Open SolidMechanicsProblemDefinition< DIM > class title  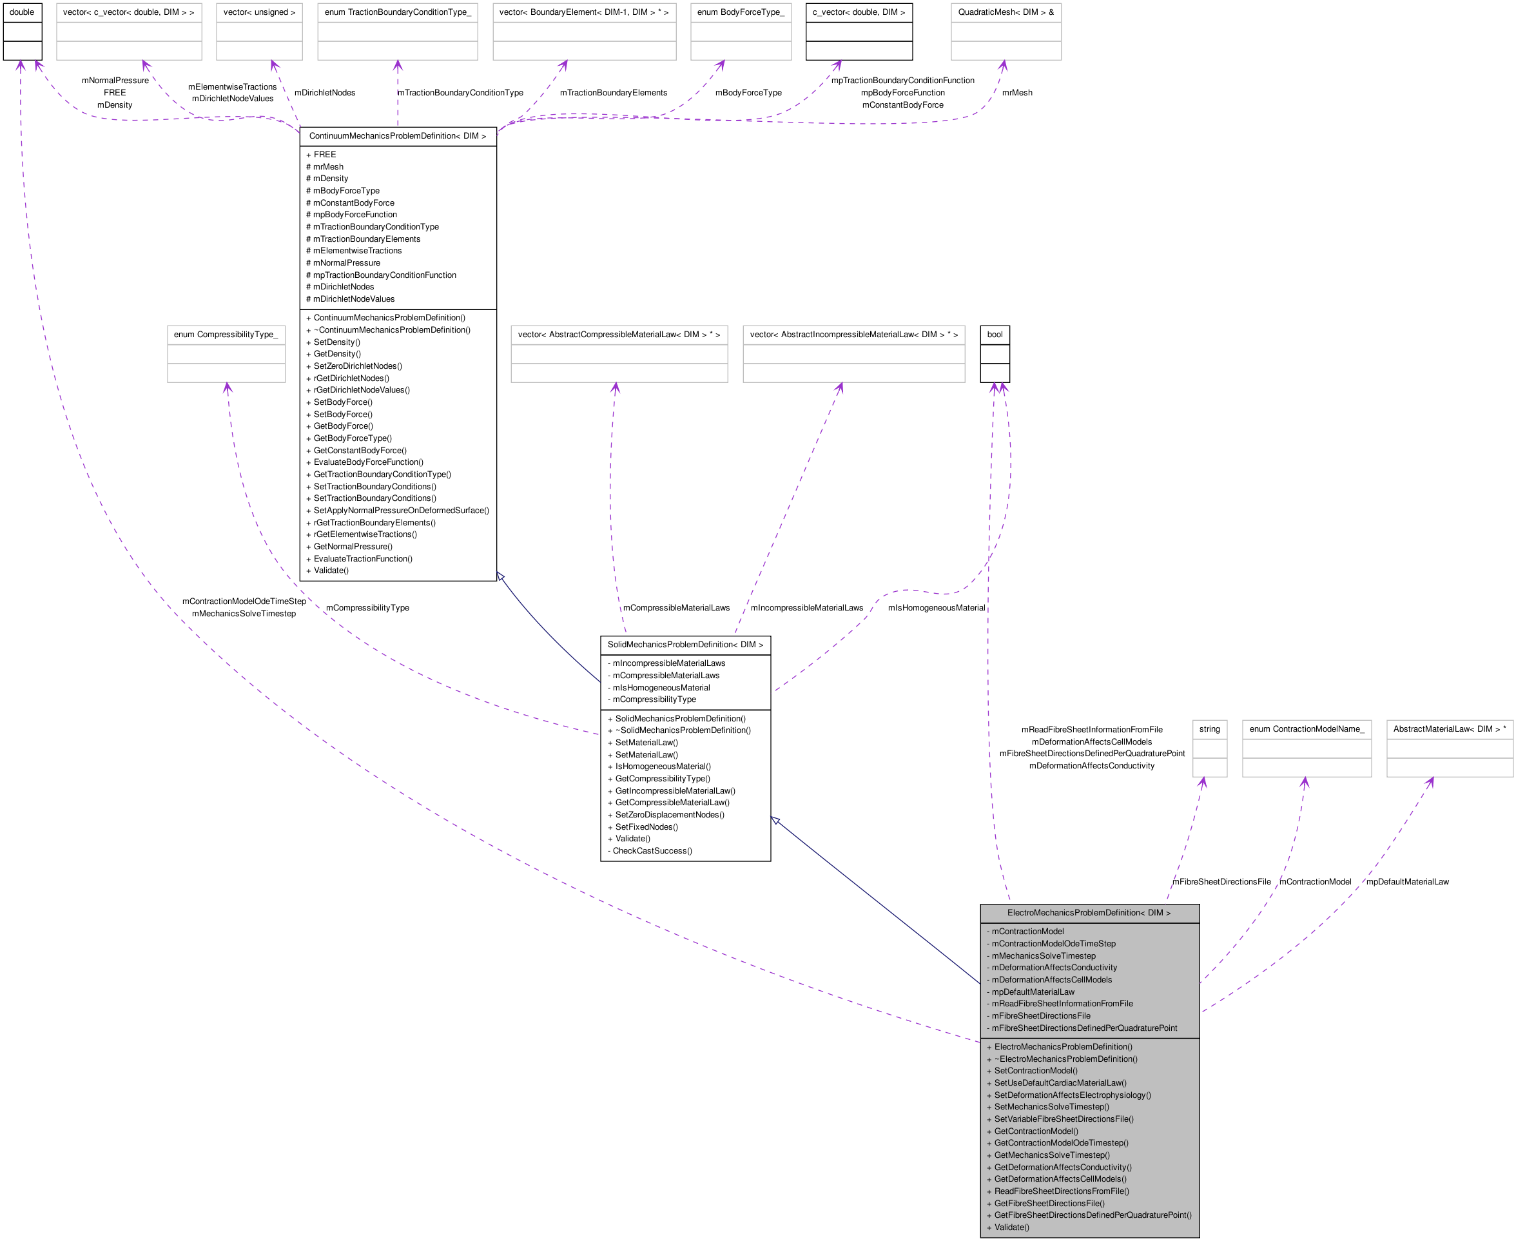click(685, 645)
